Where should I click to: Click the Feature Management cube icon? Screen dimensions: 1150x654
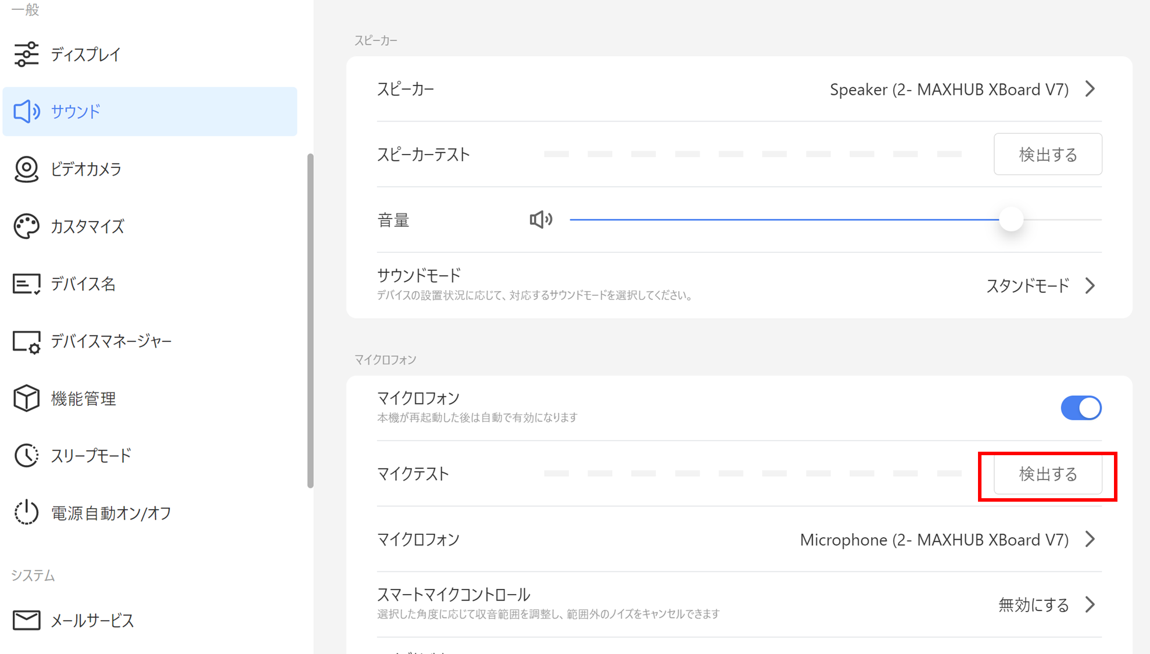(26, 398)
